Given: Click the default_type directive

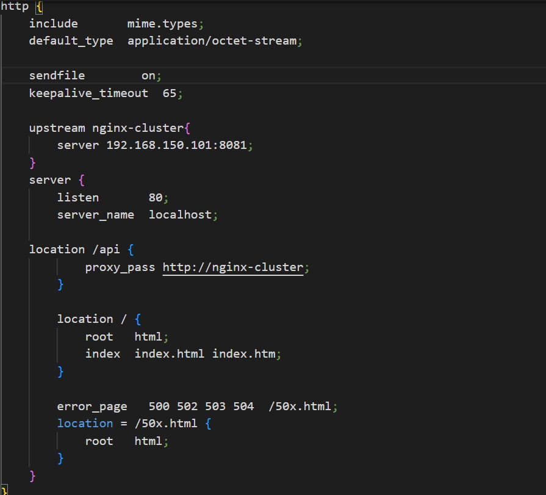Looking at the screenshot, I should tap(71, 41).
